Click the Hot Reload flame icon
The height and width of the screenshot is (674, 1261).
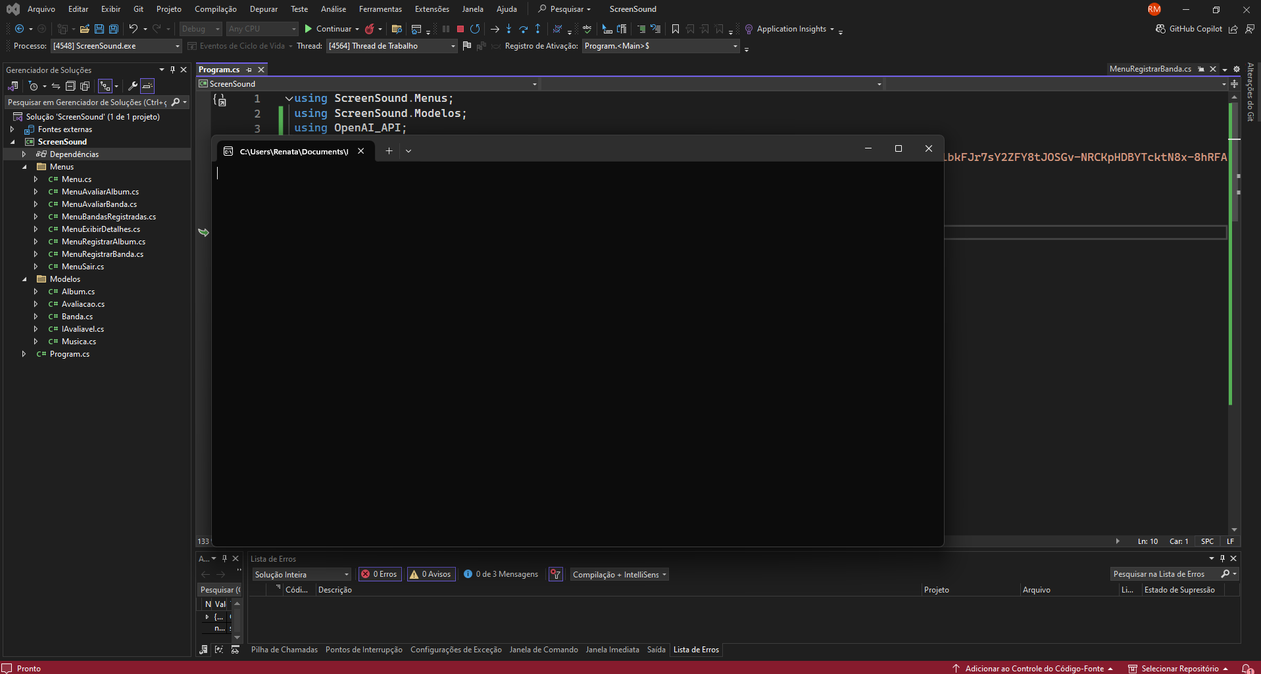pos(370,29)
